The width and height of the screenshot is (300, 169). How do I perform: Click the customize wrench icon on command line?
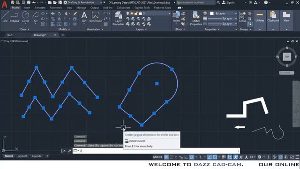(70, 151)
